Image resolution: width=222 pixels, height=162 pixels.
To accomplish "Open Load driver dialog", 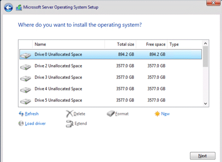I will 35,123.
